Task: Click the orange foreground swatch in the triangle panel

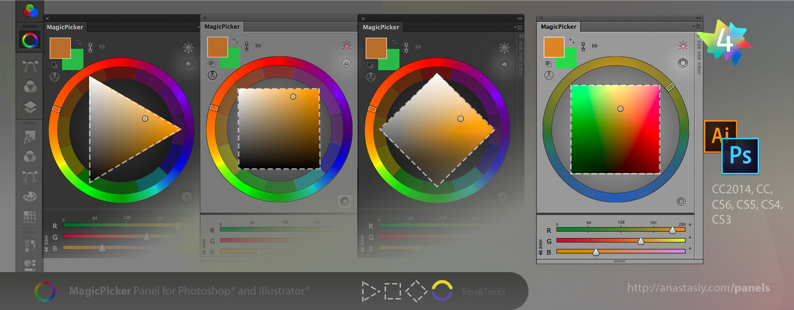Action: [60, 48]
